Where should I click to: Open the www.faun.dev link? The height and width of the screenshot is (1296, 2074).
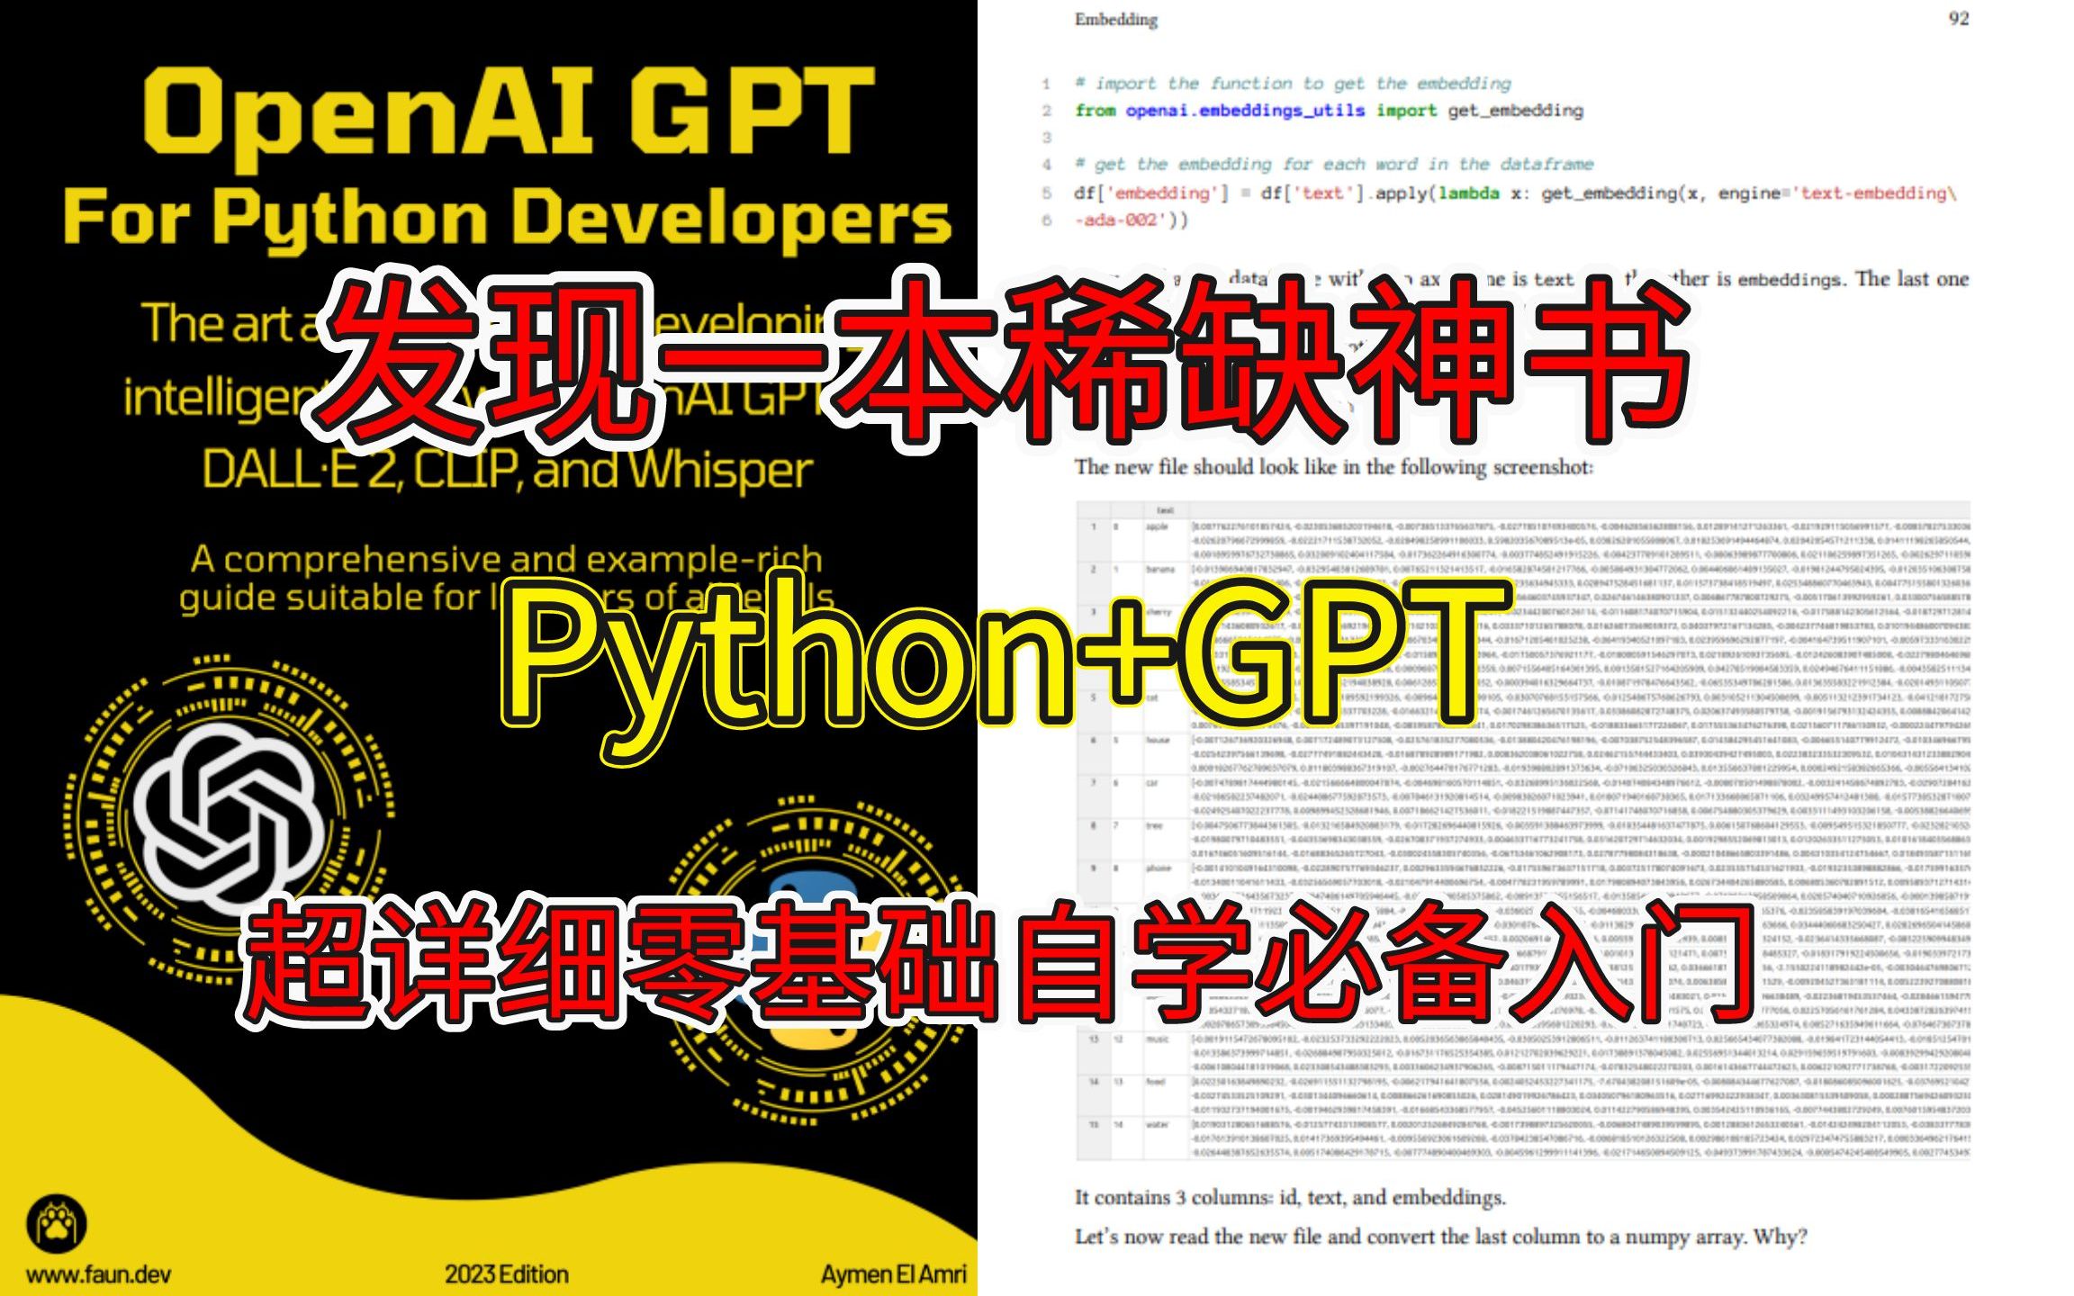click(x=98, y=1274)
